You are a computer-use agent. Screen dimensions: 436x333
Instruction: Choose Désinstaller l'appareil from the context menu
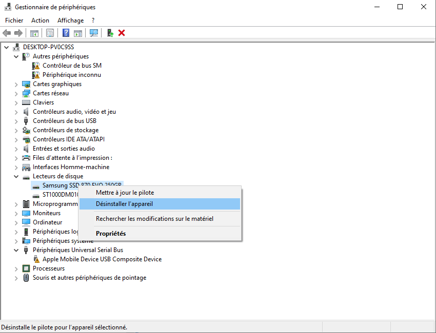(125, 204)
